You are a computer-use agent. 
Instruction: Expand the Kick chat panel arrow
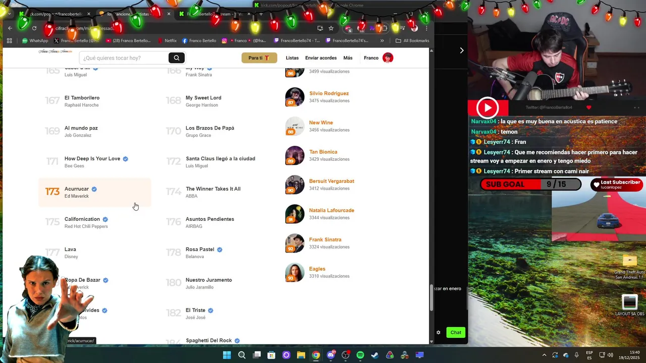[x=461, y=50]
